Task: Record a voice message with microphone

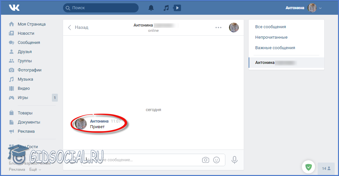Action: (234, 160)
